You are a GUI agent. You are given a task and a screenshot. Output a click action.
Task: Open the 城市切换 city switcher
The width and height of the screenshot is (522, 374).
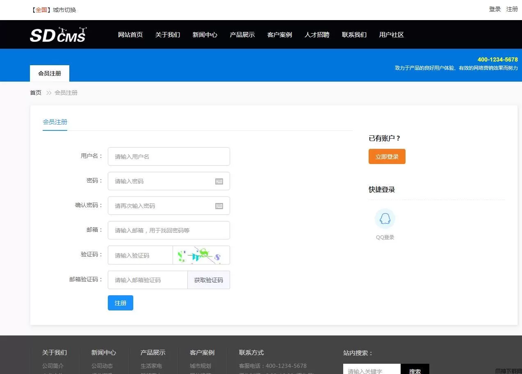tap(64, 10)
